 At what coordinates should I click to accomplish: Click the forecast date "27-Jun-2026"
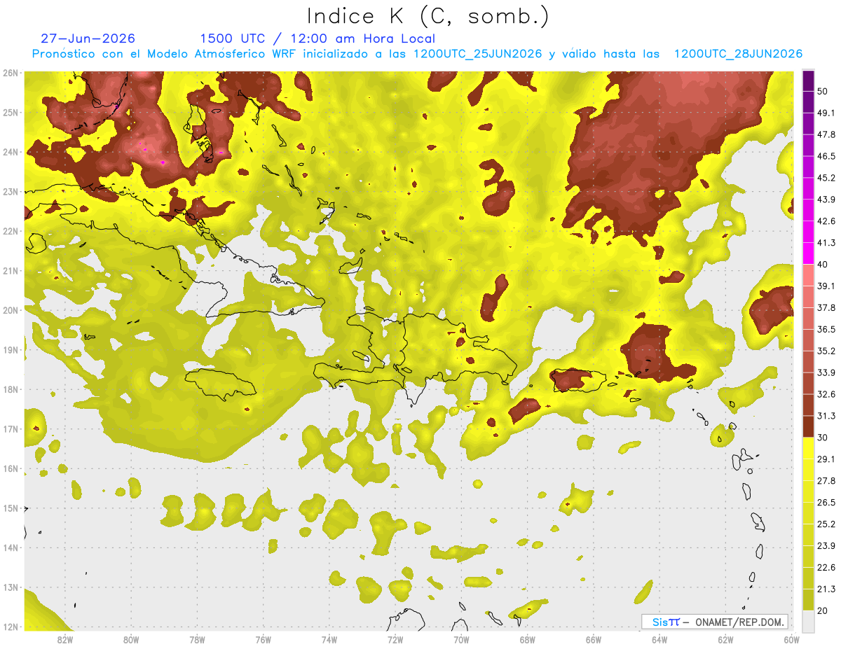coord(88,39)
